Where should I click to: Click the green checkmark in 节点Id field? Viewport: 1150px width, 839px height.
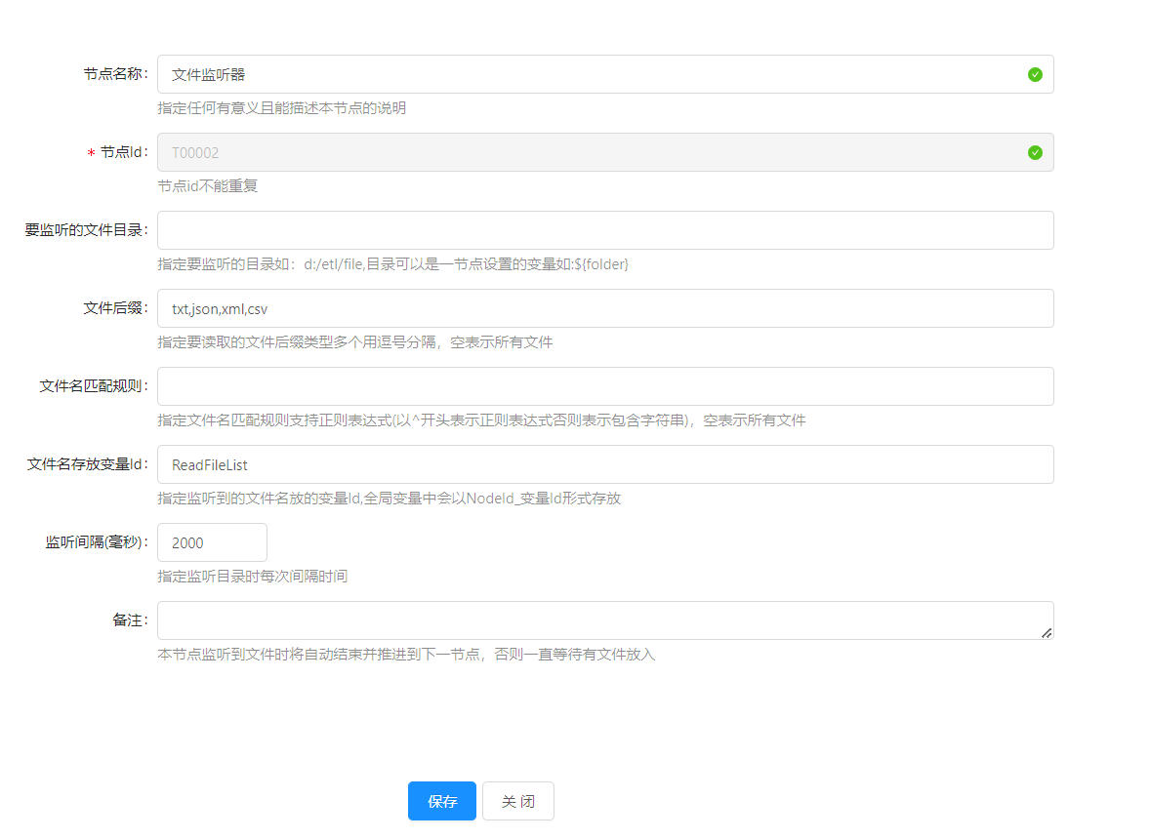point(1035,152)
